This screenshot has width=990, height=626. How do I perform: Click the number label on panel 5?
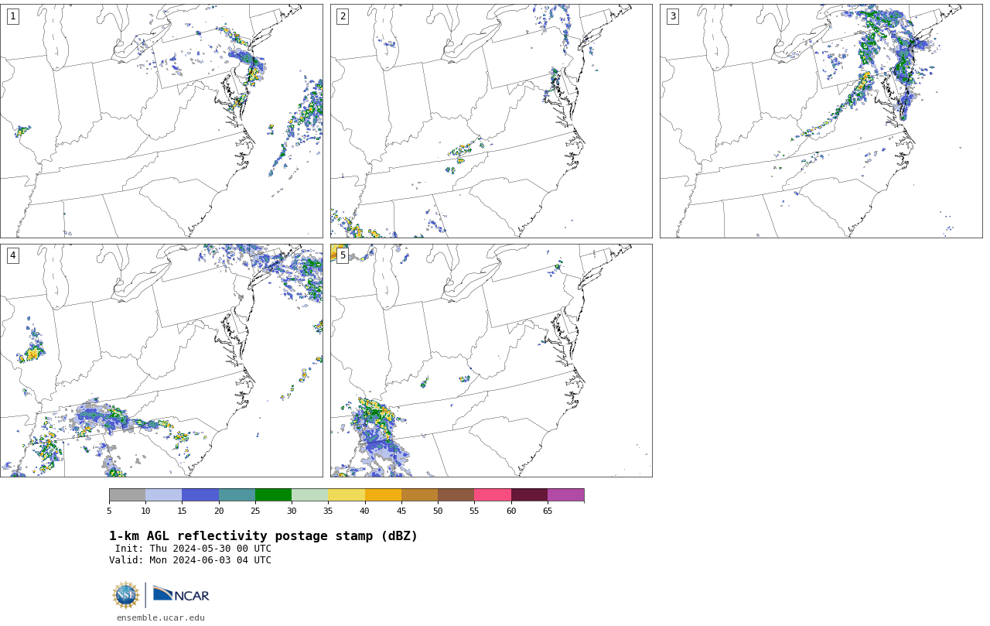click(343, 255)
